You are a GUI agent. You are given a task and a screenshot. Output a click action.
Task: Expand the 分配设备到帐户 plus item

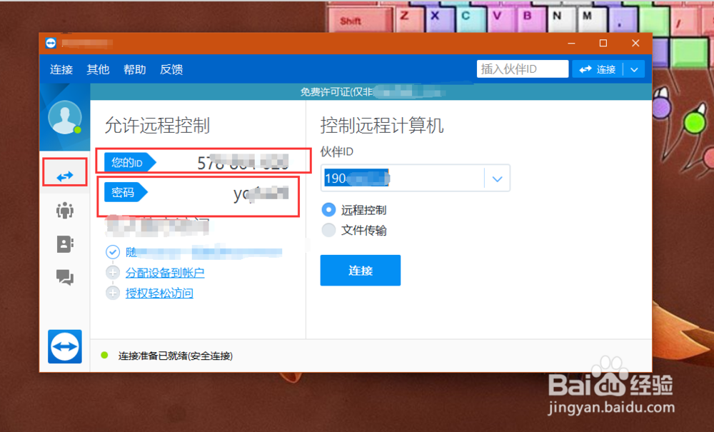pyautogui.click(x=113, y=272)
